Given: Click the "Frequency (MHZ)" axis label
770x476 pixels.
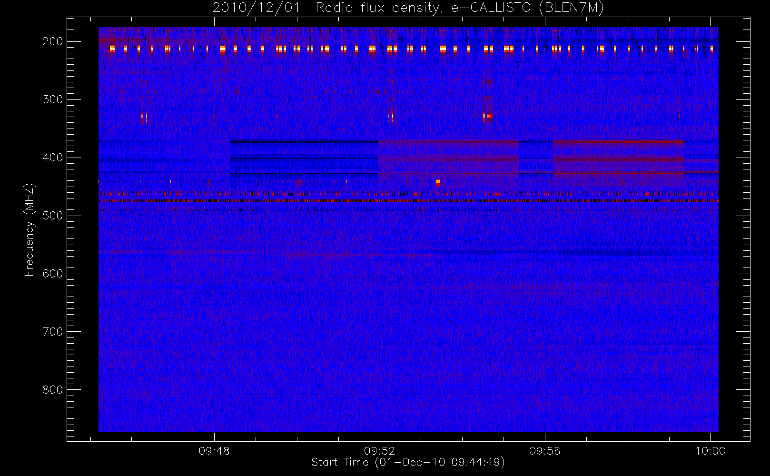Looking at the screenshot, I should [x=30, y=230].
